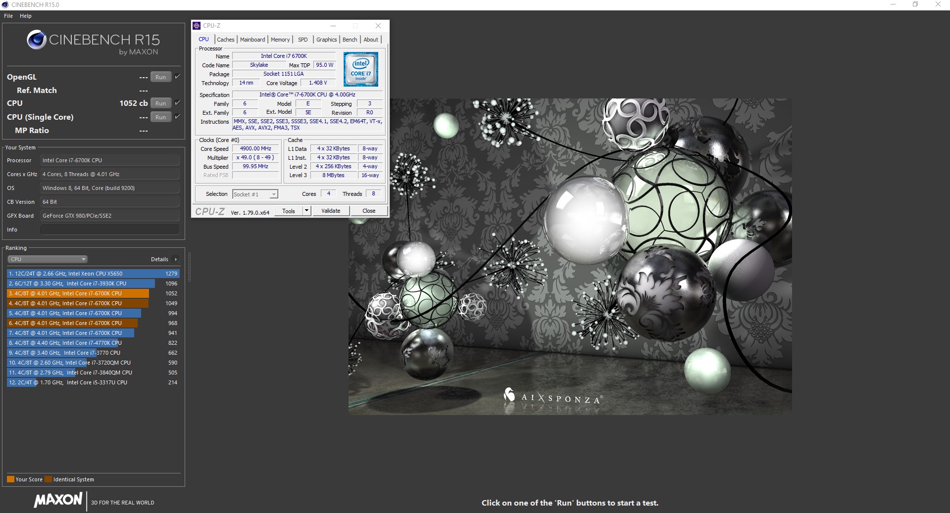Switch to the SPD tab in CPU-Z

[303, 40]
